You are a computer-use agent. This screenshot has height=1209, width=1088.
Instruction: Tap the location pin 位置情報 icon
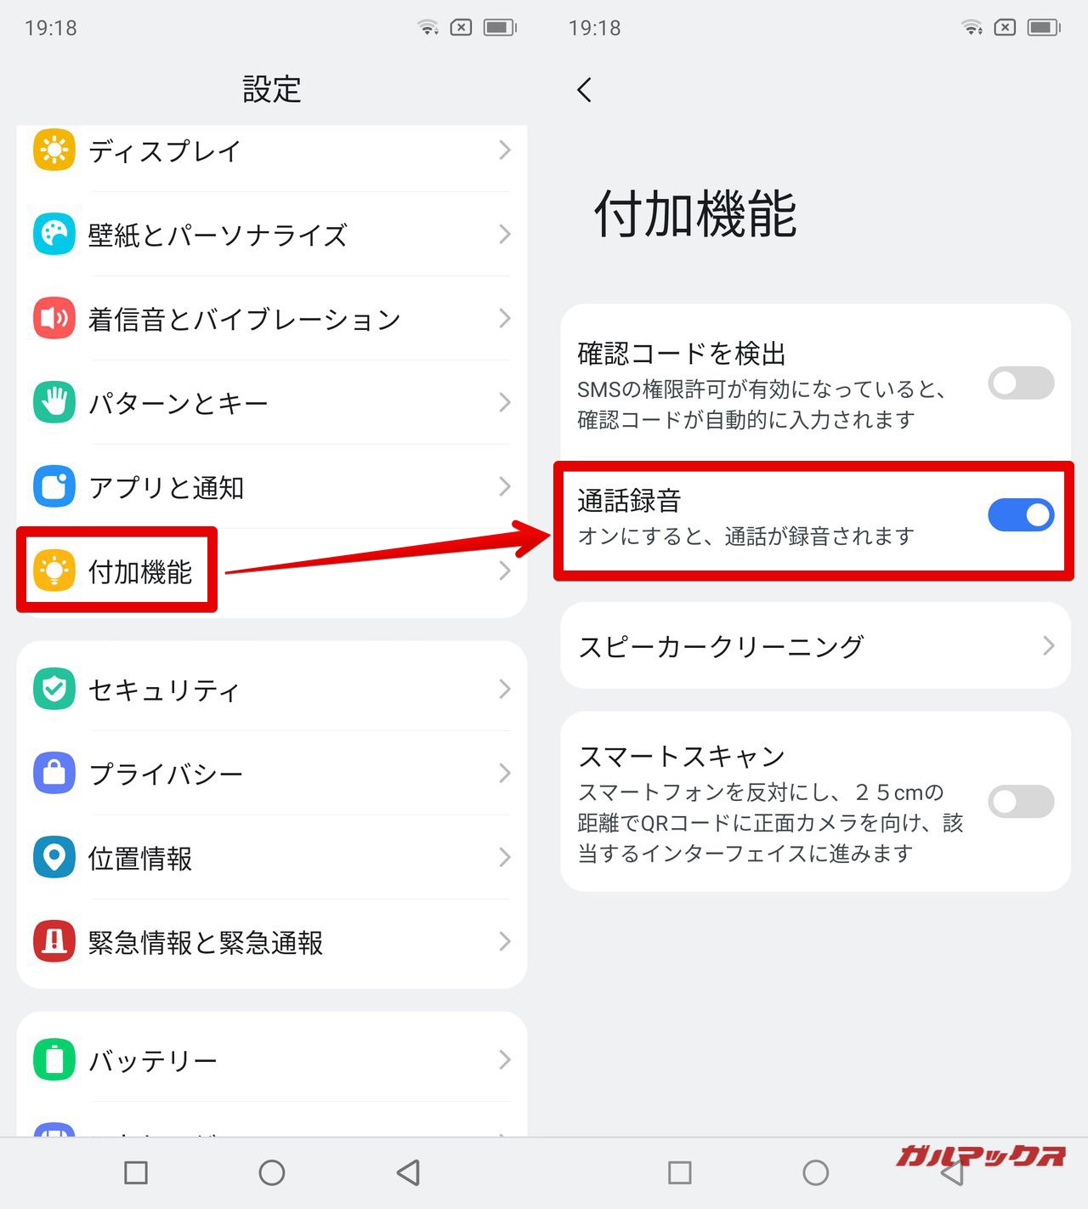click(54, 857)
